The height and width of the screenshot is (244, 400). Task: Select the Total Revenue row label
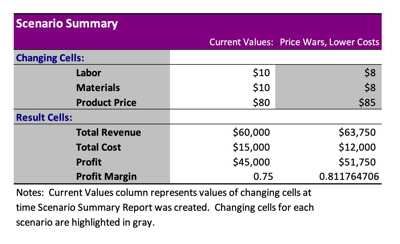coord(108,132)
